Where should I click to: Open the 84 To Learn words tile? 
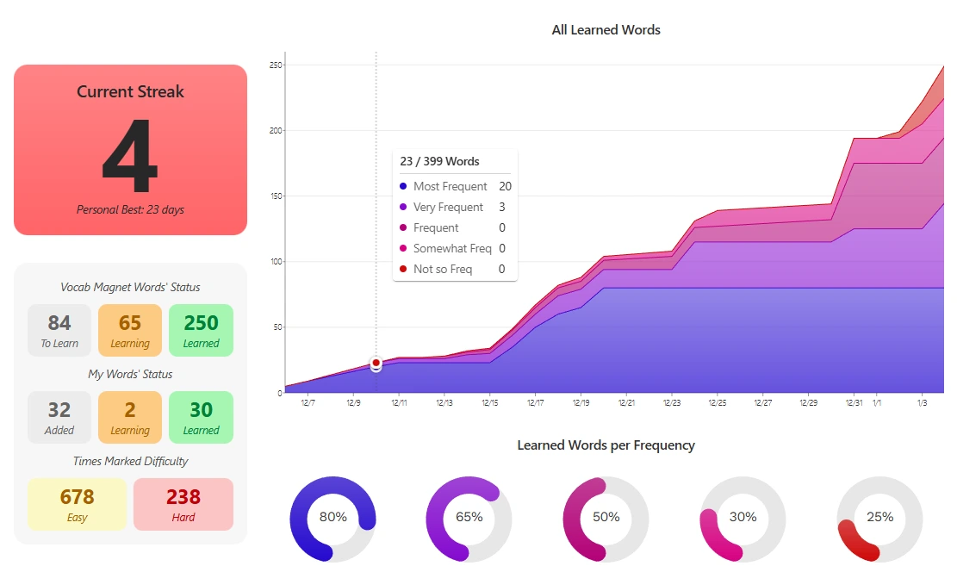pyautogui.click(x=59, y=330)
